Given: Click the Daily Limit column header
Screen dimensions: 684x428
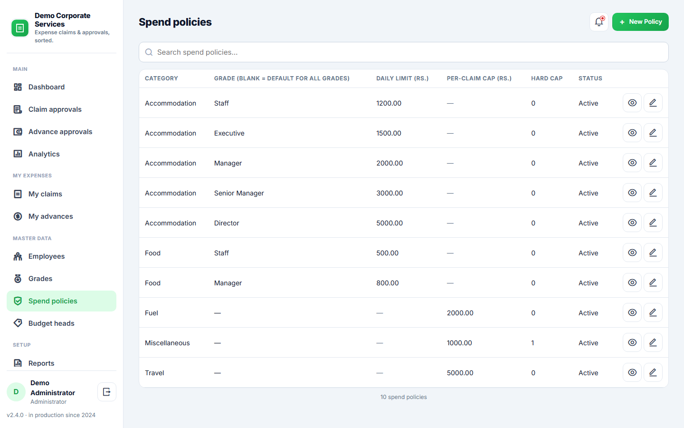Looking at the screenshot, I should pos(402,78).
